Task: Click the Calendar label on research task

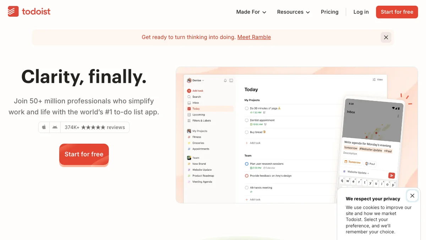Action: (269, 168)
